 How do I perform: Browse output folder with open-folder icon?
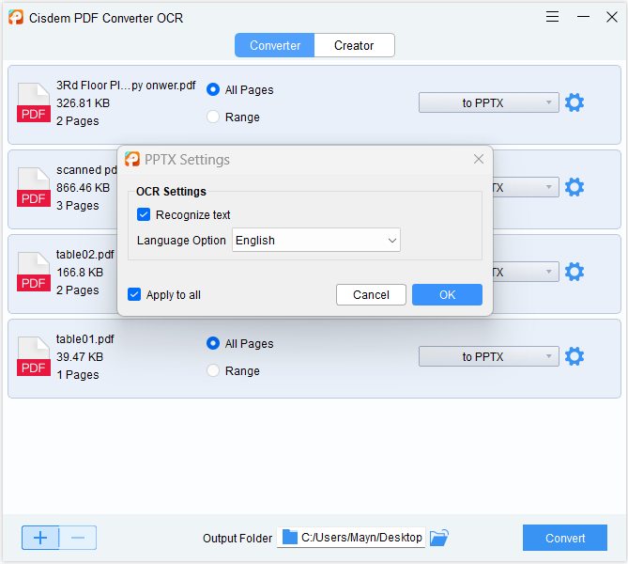pos(439,538)
